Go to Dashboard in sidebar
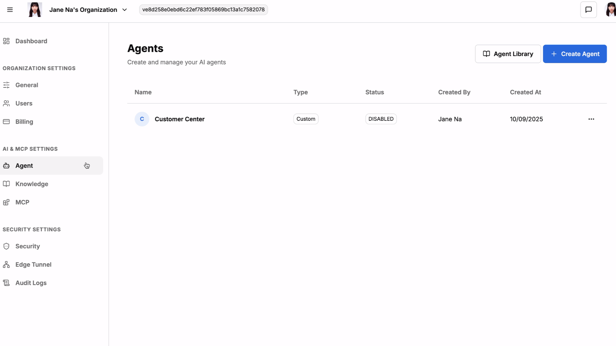 tap(31, 41)
